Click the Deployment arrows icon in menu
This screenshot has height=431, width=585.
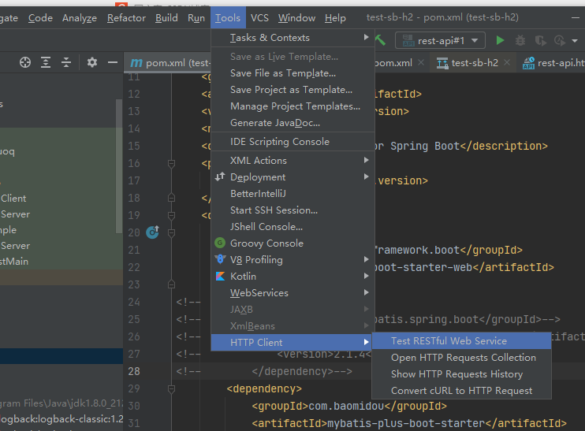point(220,176)
